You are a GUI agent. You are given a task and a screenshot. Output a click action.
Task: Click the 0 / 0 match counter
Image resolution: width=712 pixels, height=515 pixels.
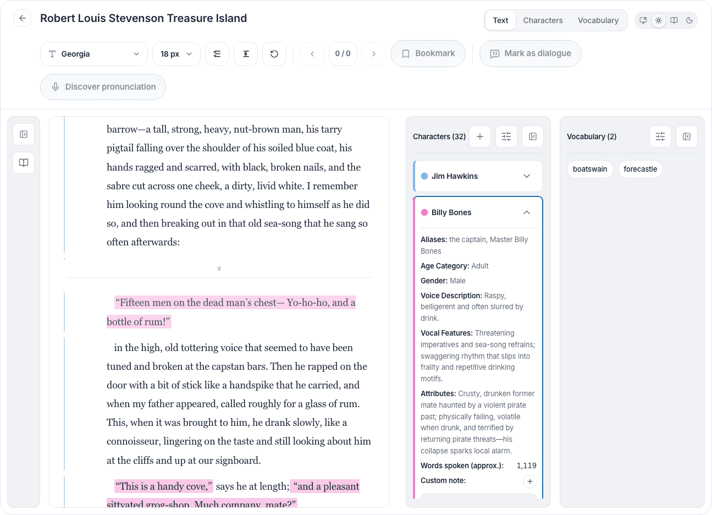pos(343,54)
